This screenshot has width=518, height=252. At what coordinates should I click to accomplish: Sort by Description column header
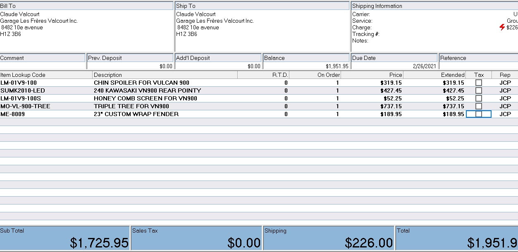pos(165,75)
